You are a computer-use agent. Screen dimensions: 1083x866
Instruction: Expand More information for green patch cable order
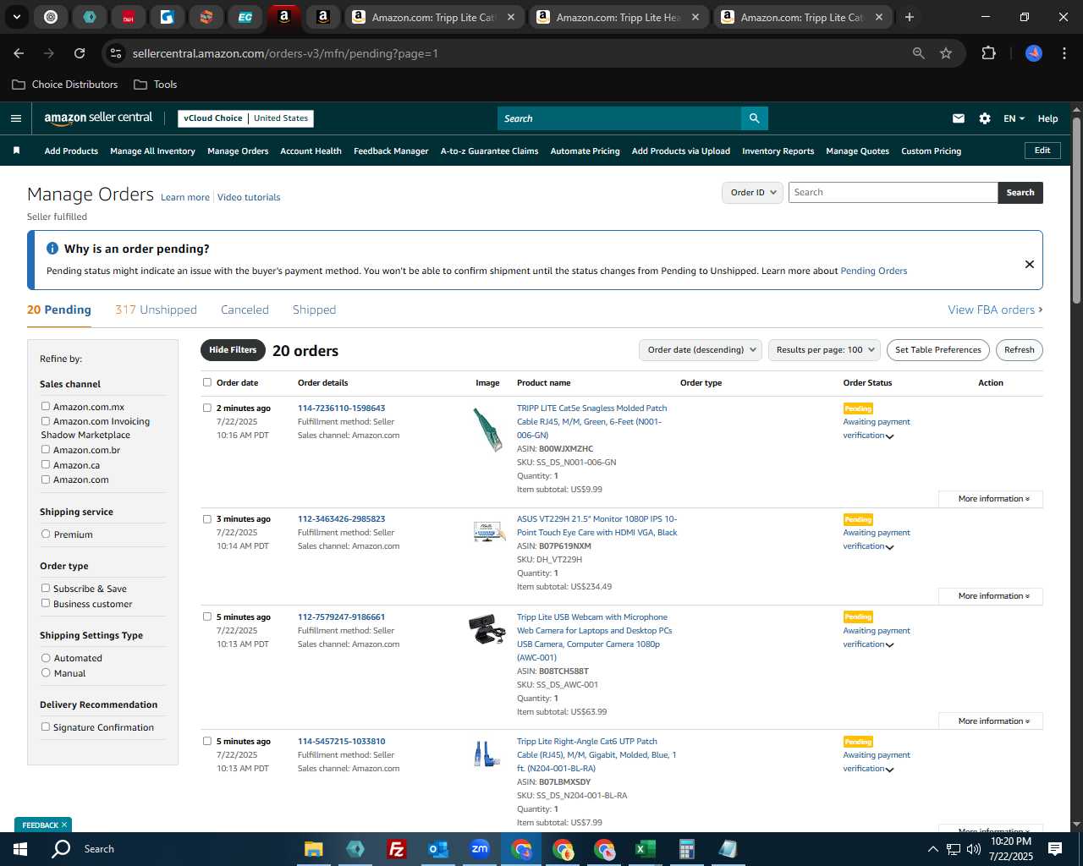point(991,499)
